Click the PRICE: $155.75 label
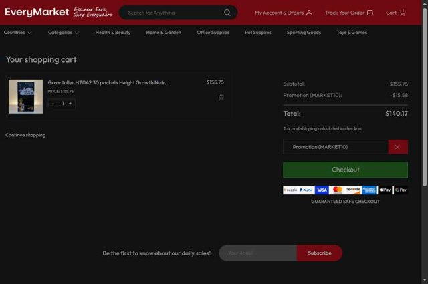The height and width of the screenshot is (284, 428). (x=61, y=91)
